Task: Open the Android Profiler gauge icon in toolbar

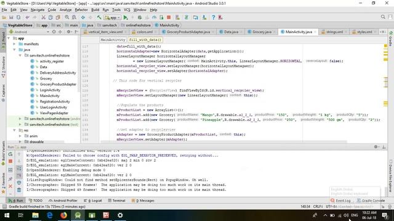Action: click(x=154, y=18)
